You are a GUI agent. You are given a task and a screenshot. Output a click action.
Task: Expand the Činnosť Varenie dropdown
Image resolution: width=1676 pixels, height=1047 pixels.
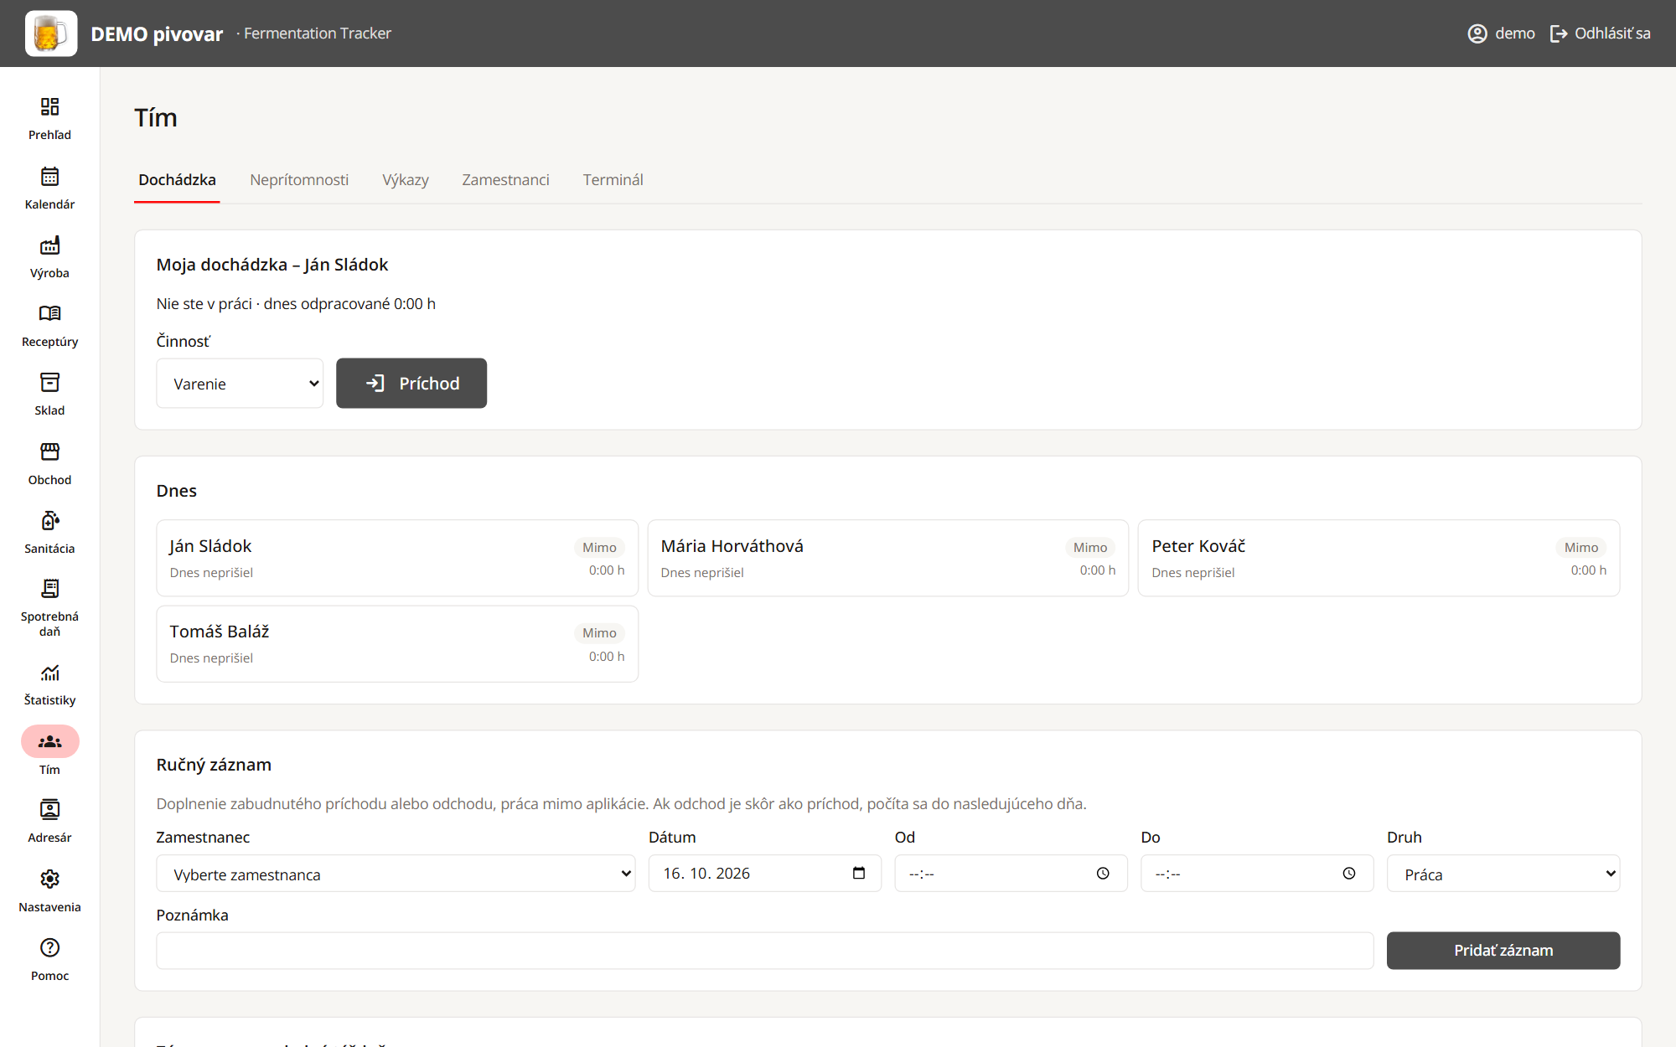[x=240, y=384]
